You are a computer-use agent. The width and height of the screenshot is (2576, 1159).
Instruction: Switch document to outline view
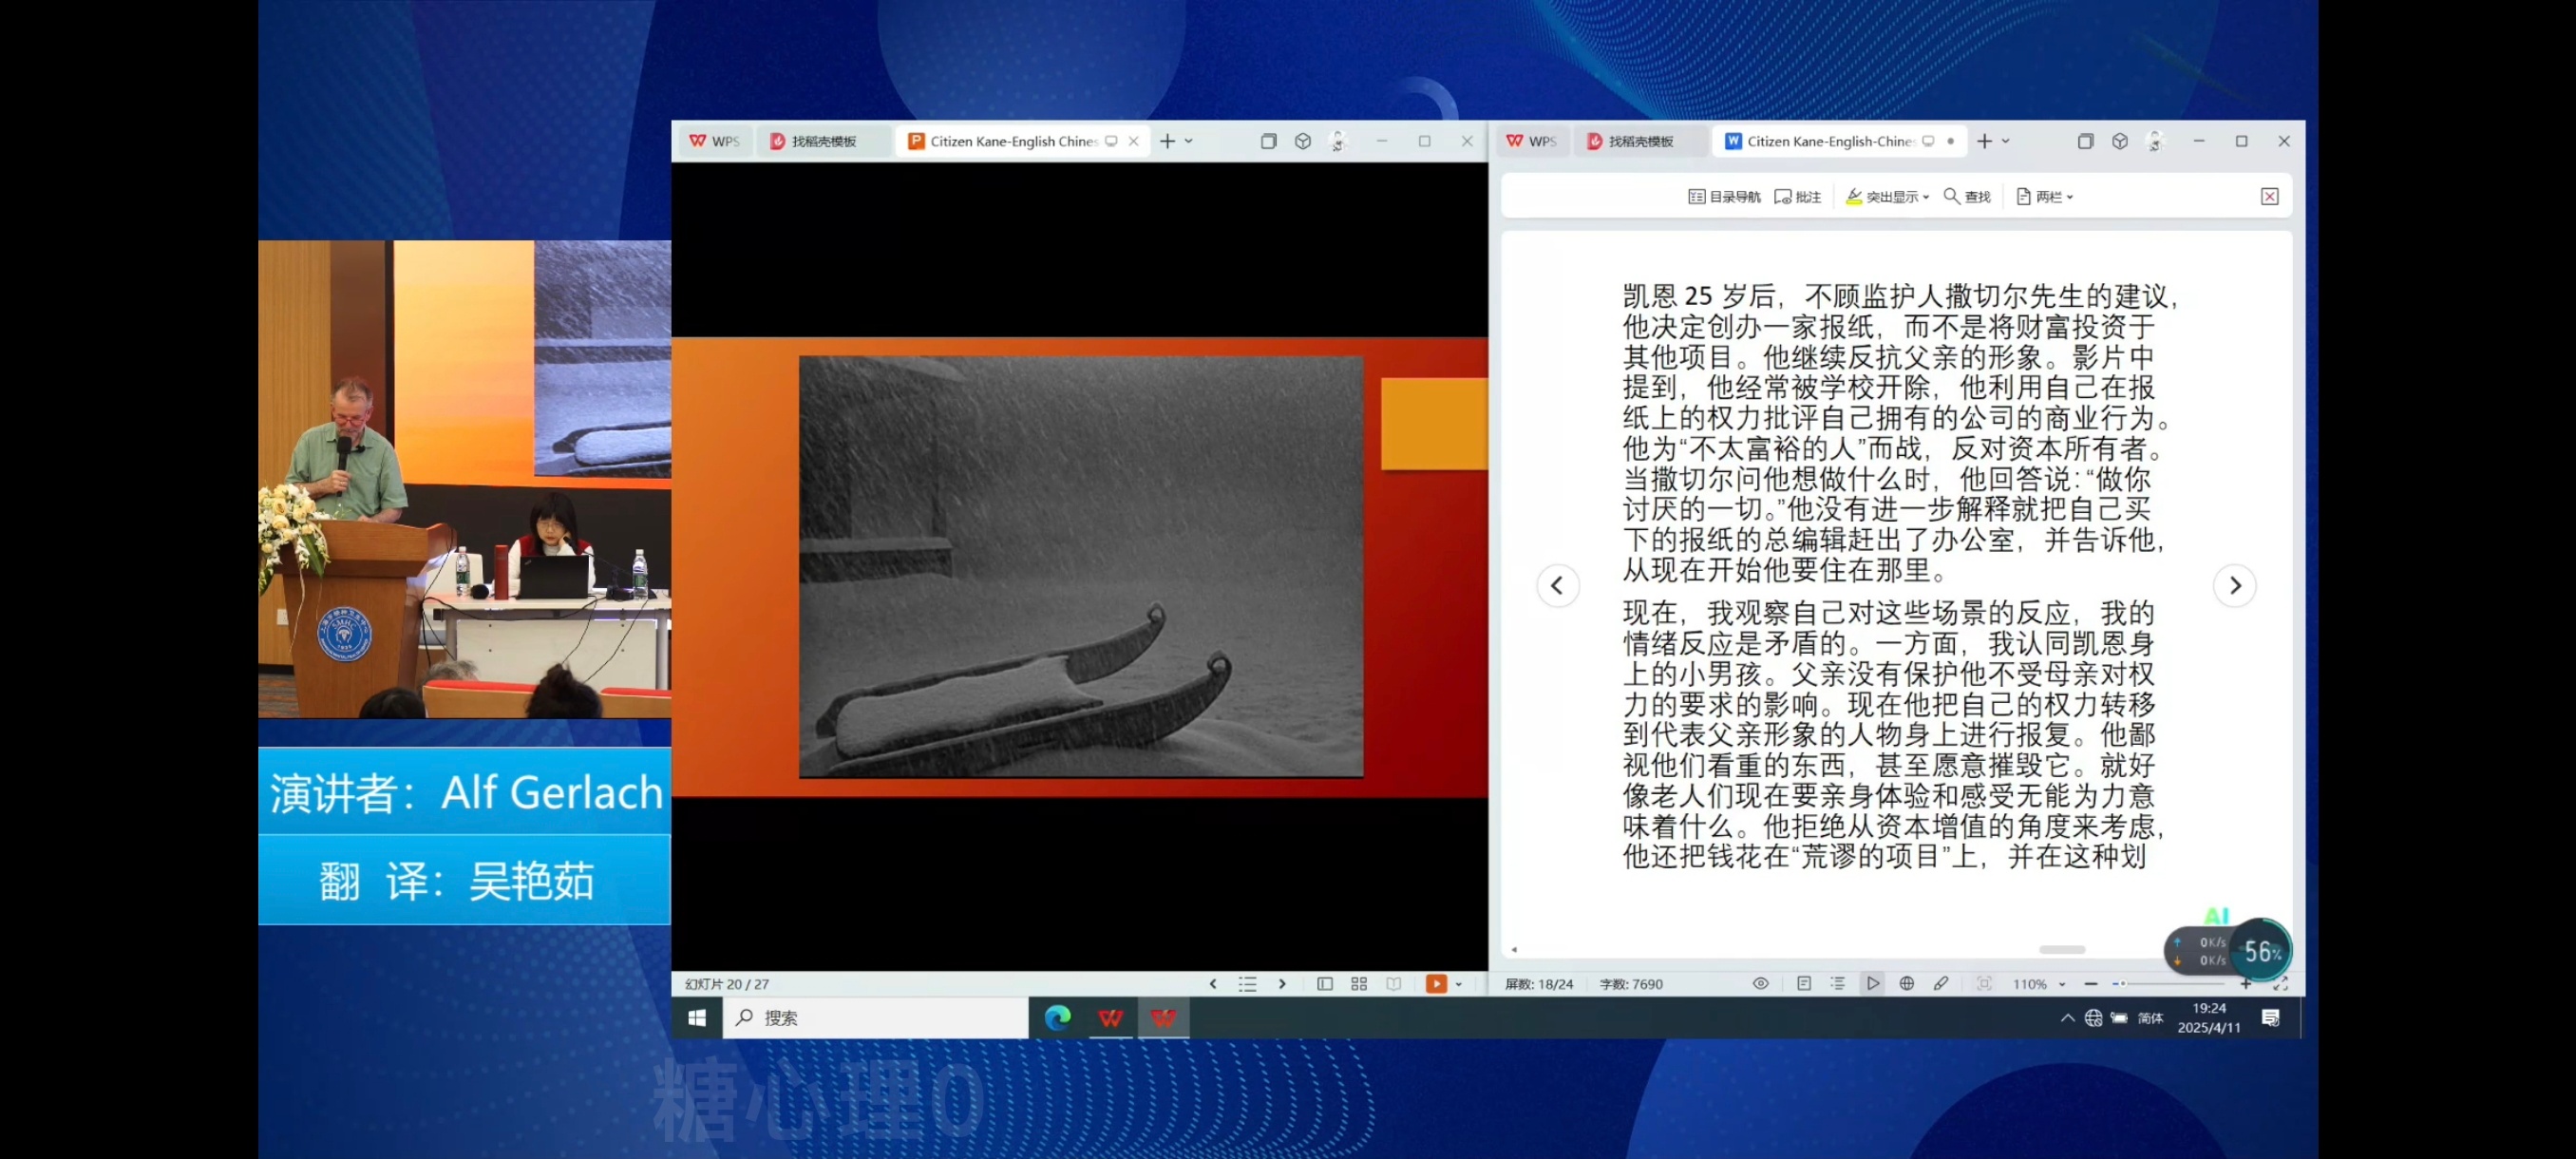tap(1838, 984)
